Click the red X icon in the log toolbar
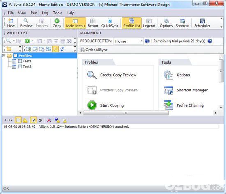 (49, 120)
